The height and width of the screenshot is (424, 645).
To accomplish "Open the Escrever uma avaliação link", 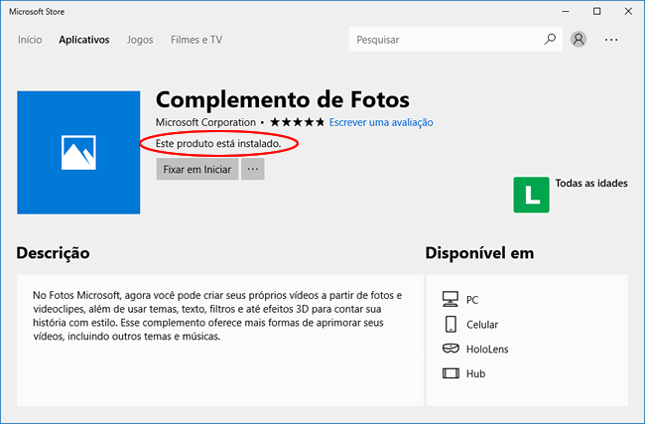I will [x=381, y=122].
